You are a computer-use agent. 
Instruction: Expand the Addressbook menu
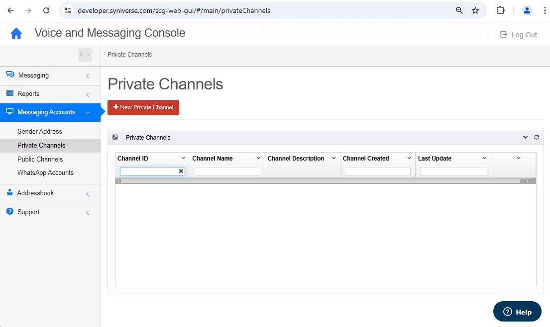pyautogui.click(x=50, y=193)
